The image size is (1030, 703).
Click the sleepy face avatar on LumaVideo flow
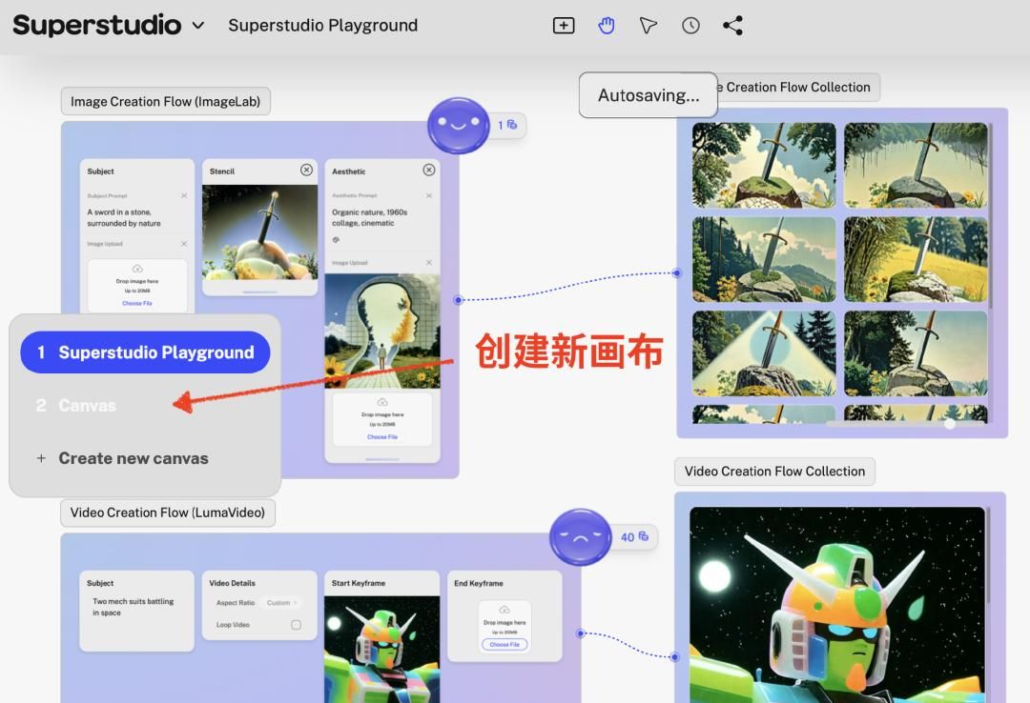pos(581,537)
